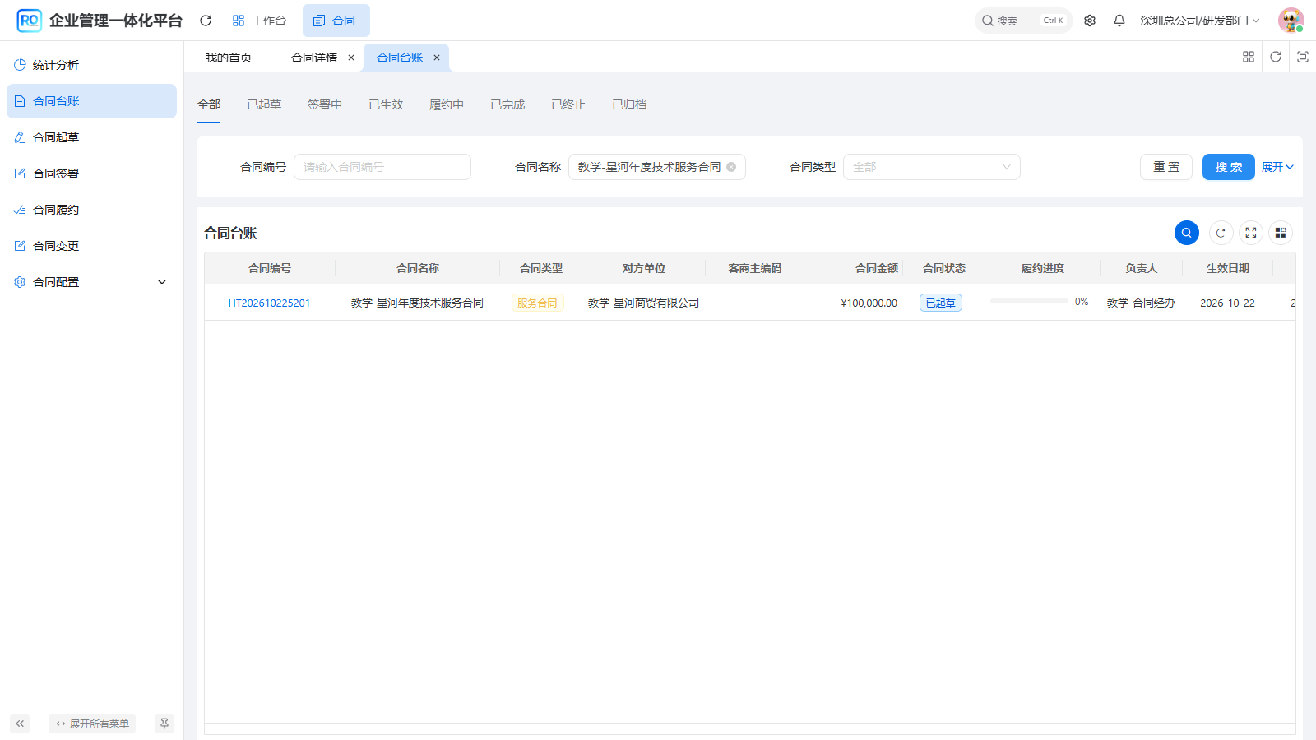
Task: Open the 工作台 top menu
Action: click(x=259, y=21)
